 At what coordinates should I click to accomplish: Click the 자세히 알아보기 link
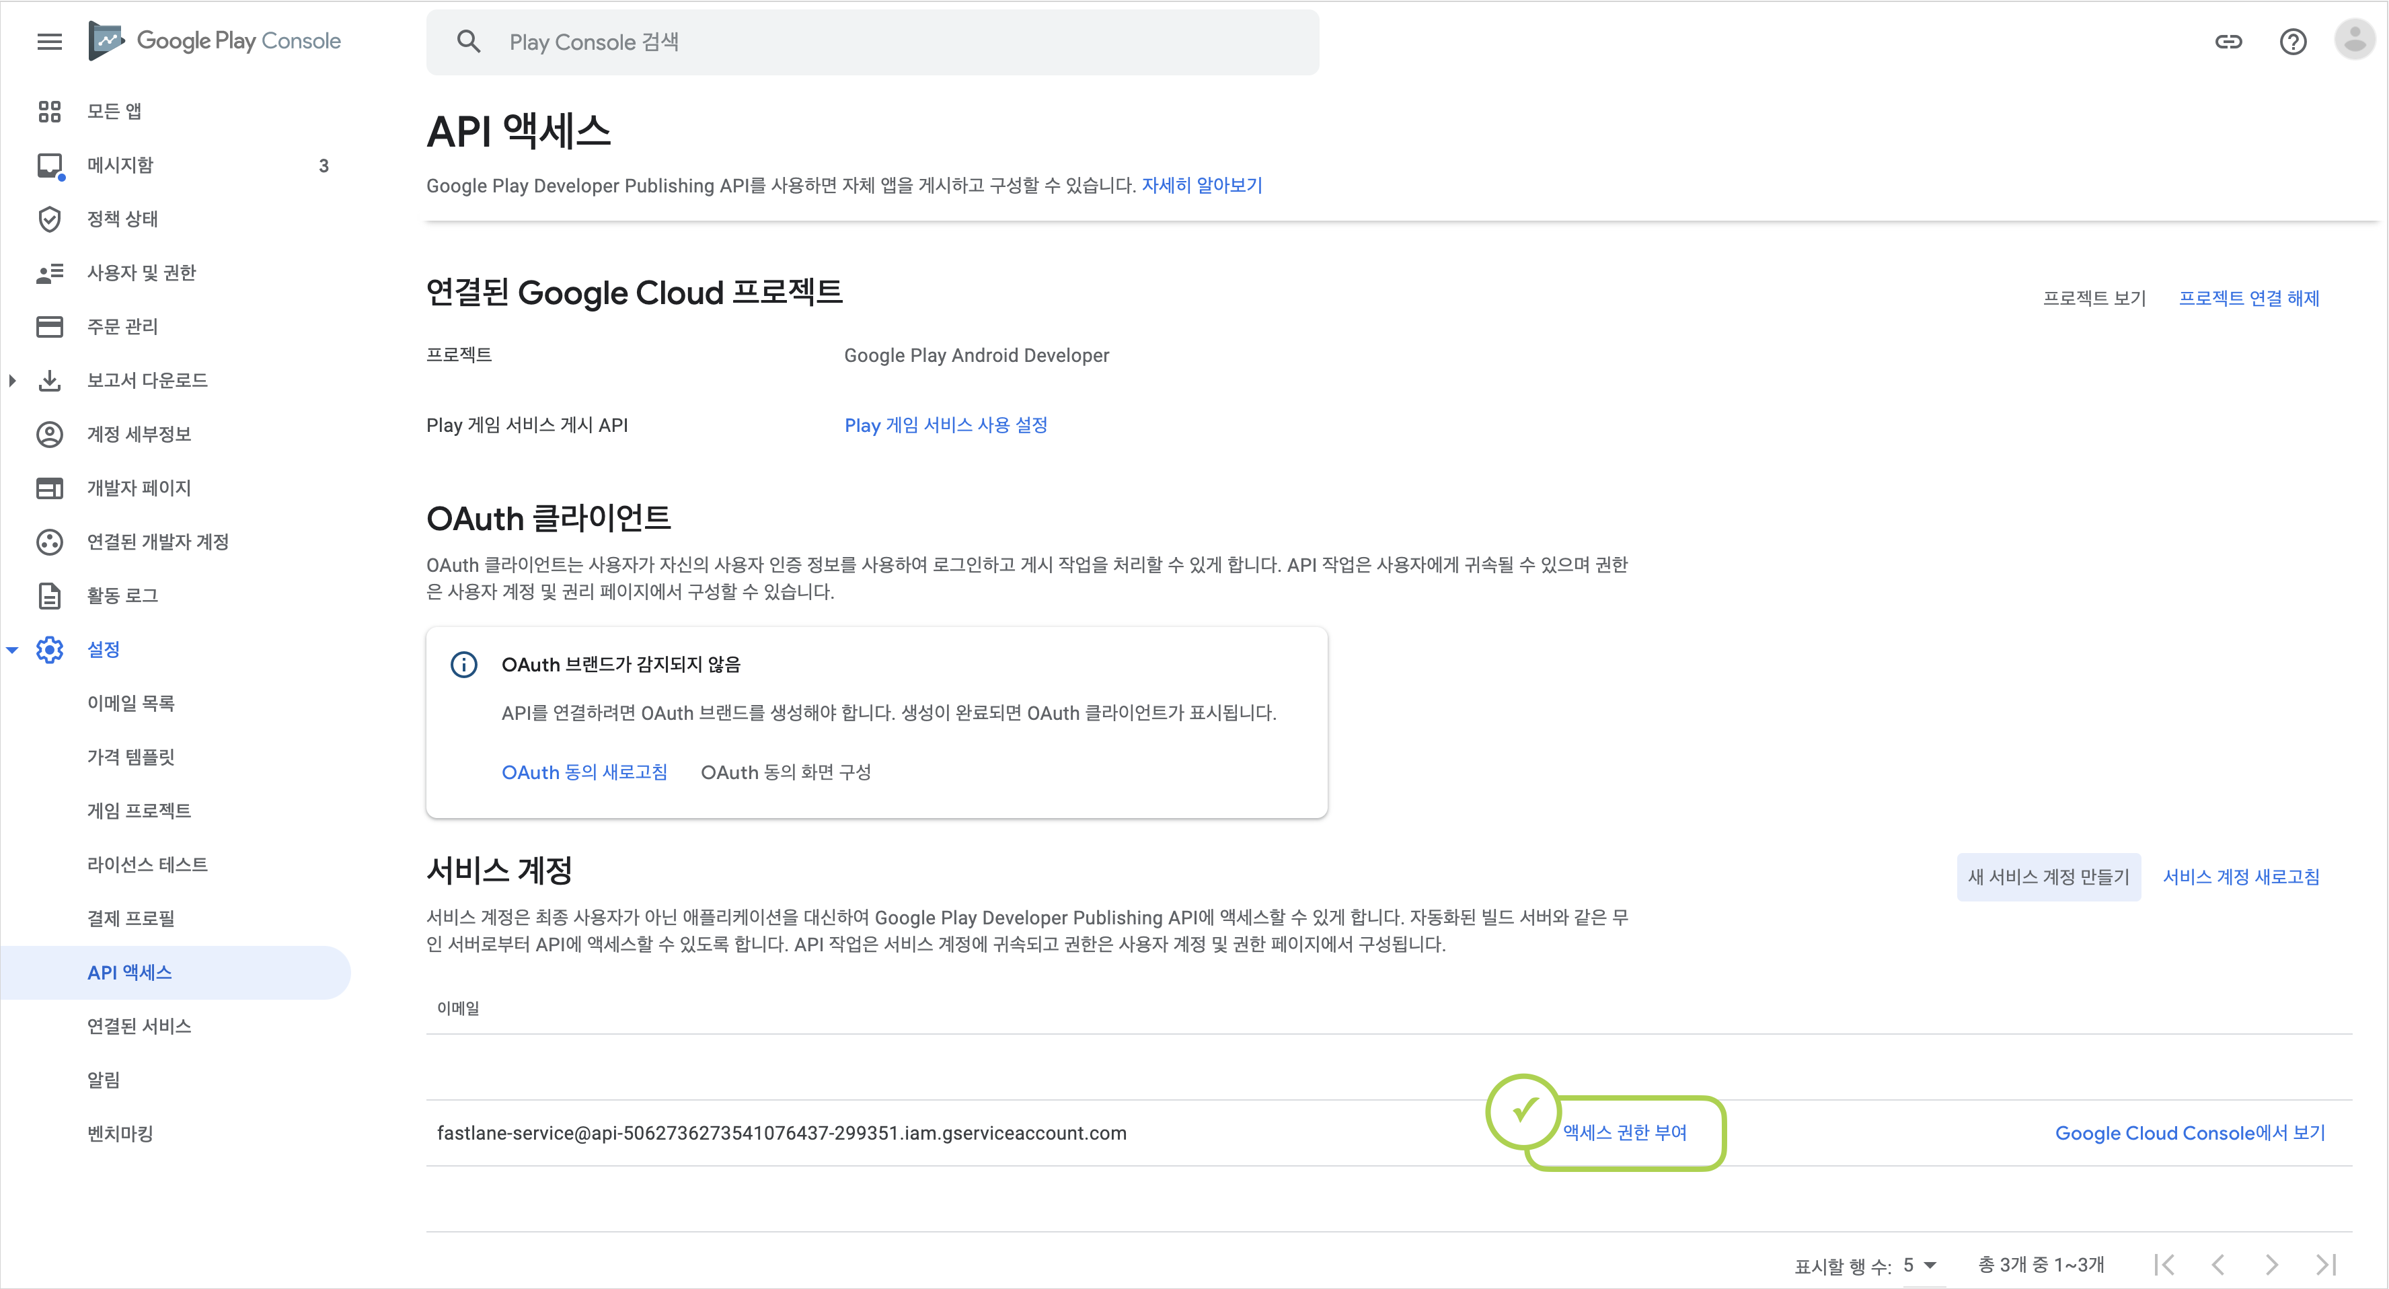coord(1202,186)
